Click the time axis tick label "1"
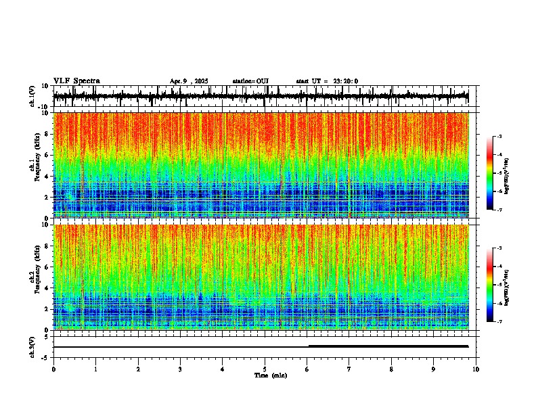Viewport: 536px width, 414px height. point(95,369)
